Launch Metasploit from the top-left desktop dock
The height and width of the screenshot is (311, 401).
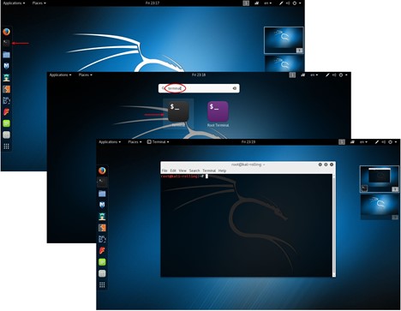click(x=6, y=66)
